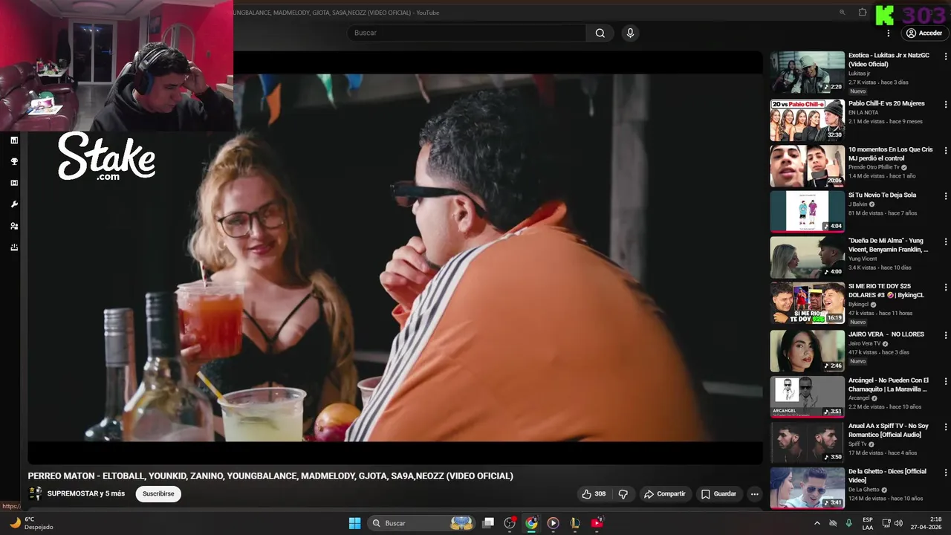This screenshot has height=535, width=951.
Task: Like the video with thumbs-up 308
Action: [x=594, y=494]
